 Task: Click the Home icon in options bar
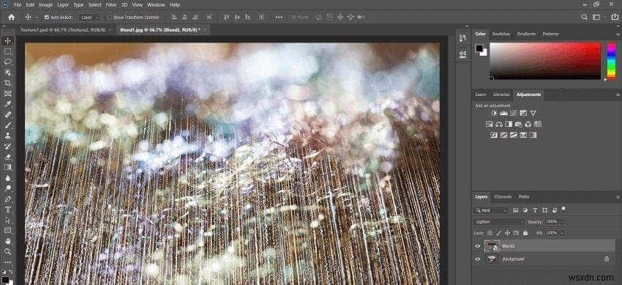pos(12,17)
